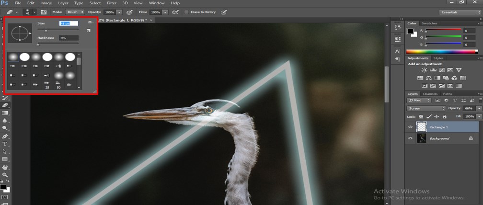Switch to the Channels tab
Viewport: 483px width, 205px height.
click(430, 94)
